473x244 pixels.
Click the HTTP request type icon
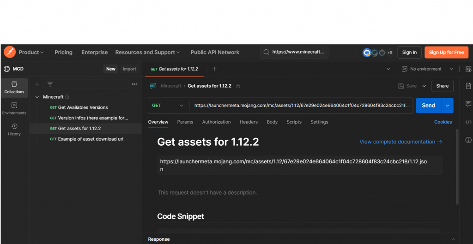coord(153,86)
